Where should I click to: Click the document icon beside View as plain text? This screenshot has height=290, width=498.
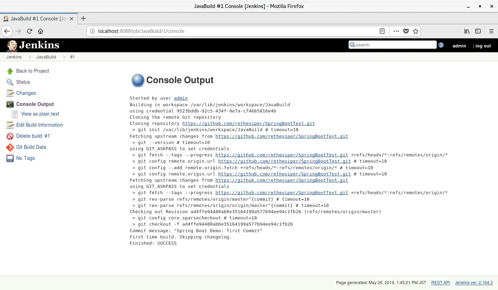click(x=15, y=114)
